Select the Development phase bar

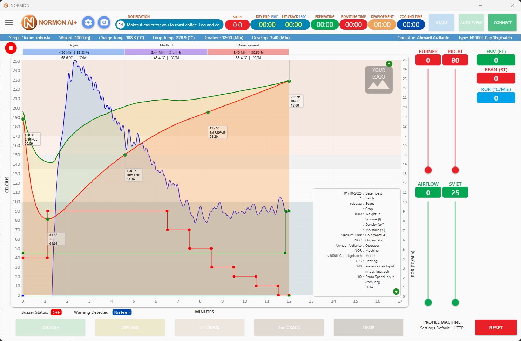tap(248, 52)
